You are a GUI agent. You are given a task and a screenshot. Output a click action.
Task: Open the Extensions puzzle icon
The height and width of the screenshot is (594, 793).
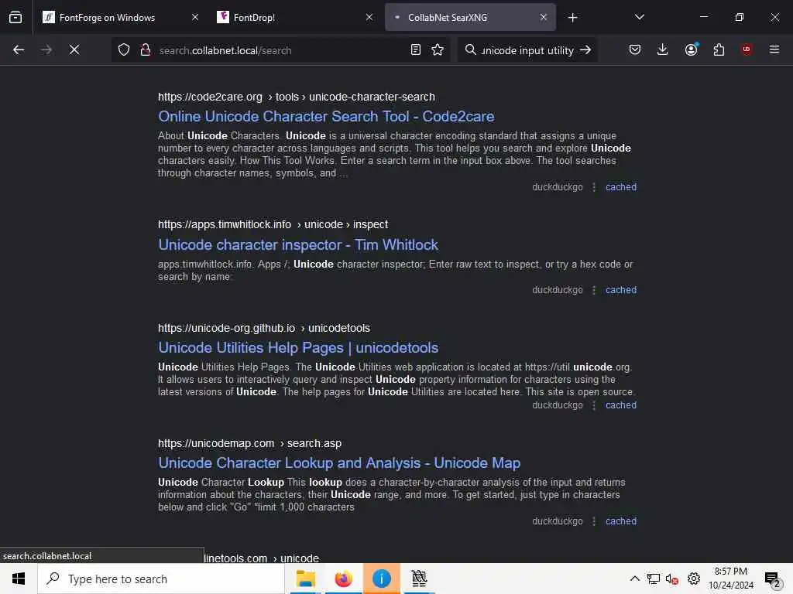[x=719, y=49]
